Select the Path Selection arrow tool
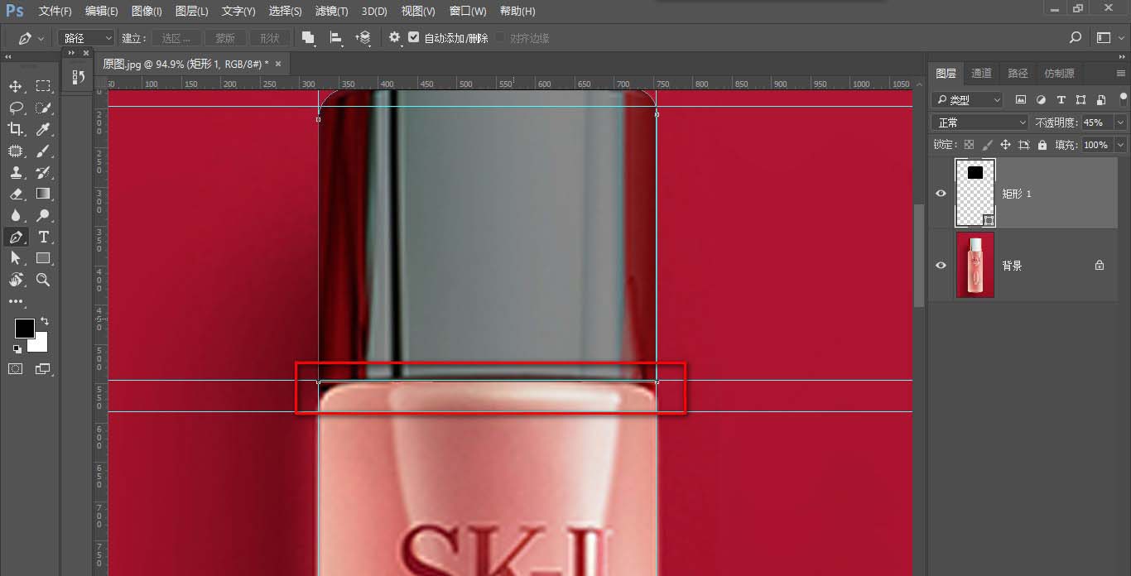This screenshot has width=1131, height=576. coord(16,258)
